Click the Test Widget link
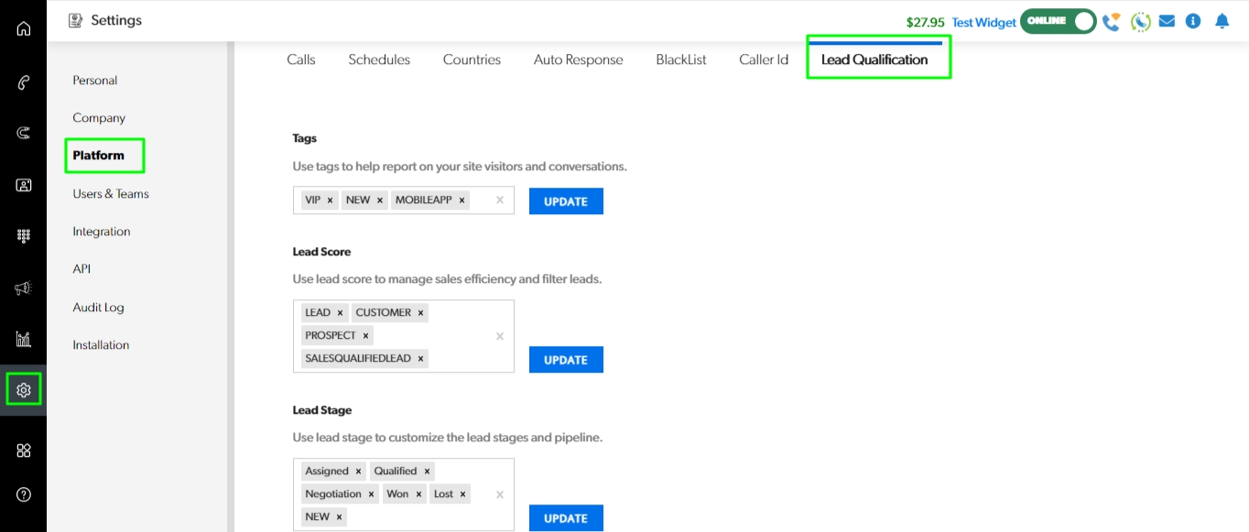1249x532 pixels. point(983,22)
